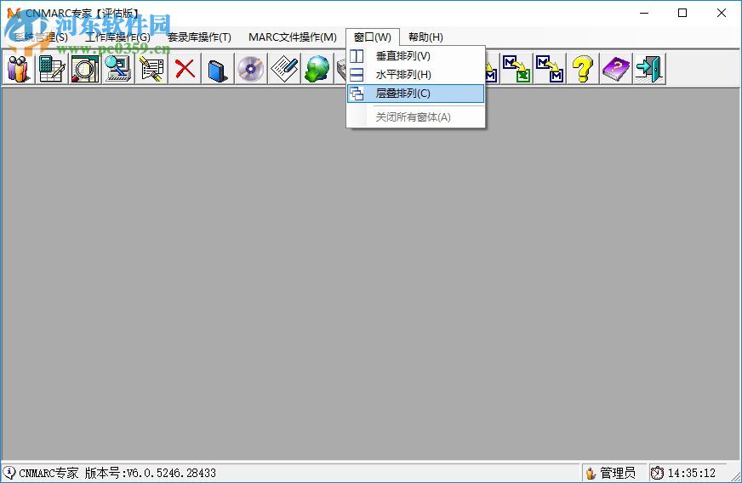The height and width of the screenshot is (483, 742).
Task: Click the magnifier over document toolbar icon
Action: [x=85, y=69]
